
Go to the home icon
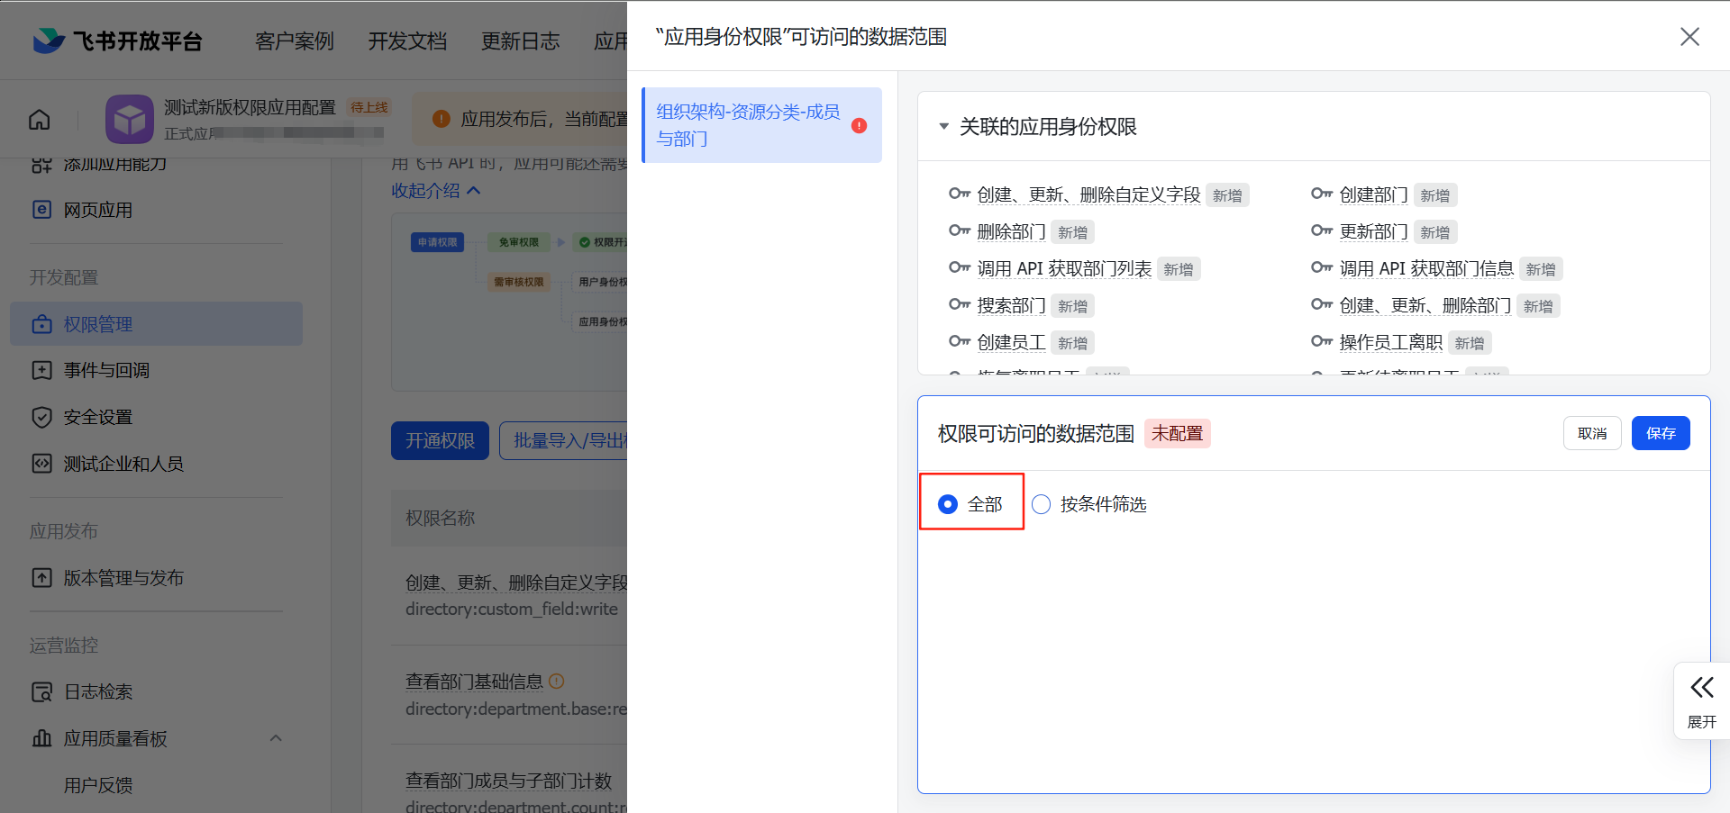(x=40, y=120)
